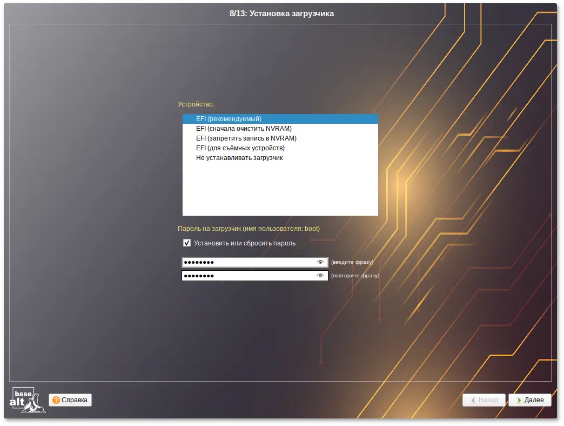Click the grey back arrow on Назад
This screenshot has height=426, width=564.
point(473,401)
